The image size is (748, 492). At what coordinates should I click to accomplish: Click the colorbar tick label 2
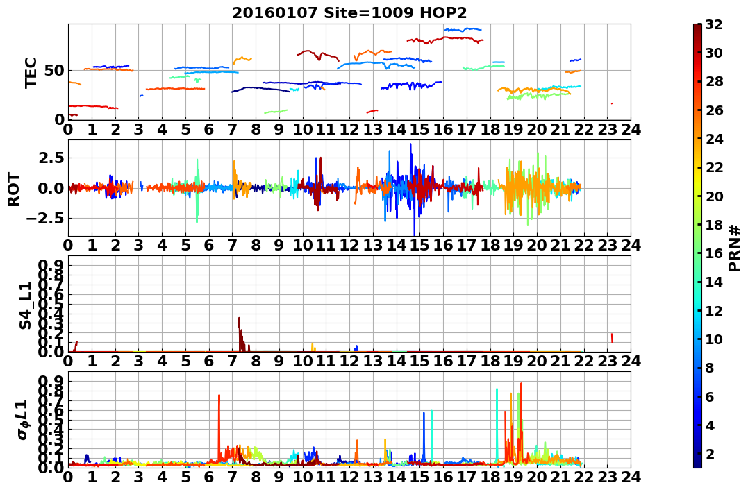710,453
